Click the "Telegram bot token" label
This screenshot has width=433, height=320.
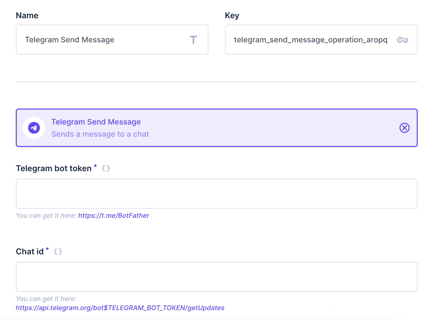point(54,168)
